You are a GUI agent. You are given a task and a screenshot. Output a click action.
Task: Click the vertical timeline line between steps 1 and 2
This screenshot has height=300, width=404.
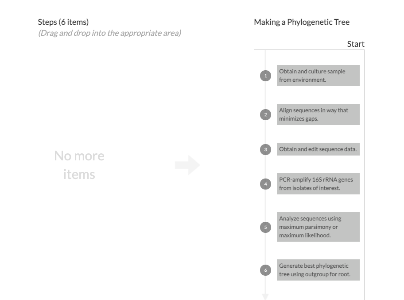pos(265,95)
